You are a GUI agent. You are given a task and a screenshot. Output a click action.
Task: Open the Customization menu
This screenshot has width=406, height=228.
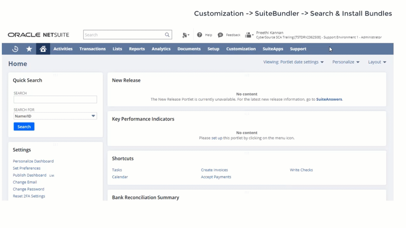[x=241, y=49]
